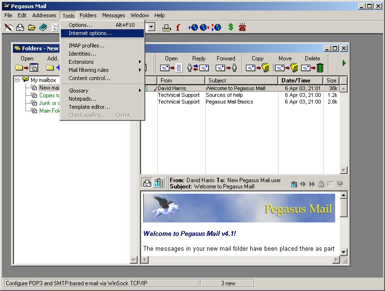
Task: Toggle the padlock icon in preview header
Action: coord(321,184)
